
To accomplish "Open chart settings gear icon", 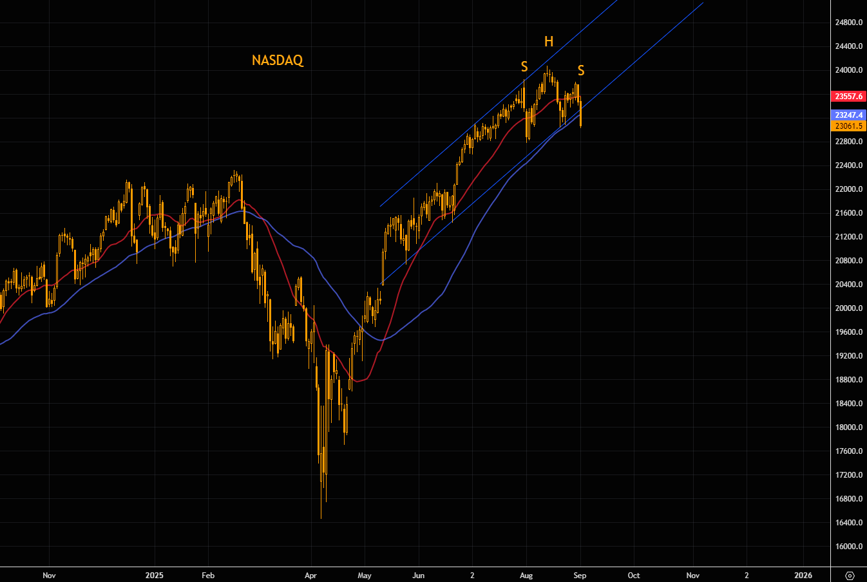I will coord(849,576).
